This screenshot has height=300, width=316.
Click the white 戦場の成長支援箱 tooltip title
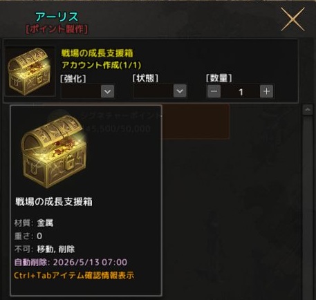(54, 202)
